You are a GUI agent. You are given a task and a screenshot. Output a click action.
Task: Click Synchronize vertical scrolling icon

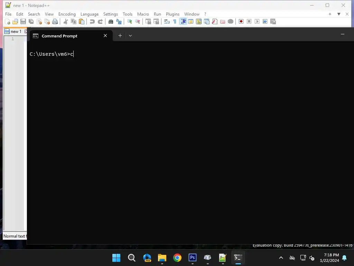(x=148, y=21)
